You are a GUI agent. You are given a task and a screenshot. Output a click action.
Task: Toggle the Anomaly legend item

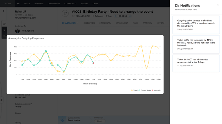(156, 90)
